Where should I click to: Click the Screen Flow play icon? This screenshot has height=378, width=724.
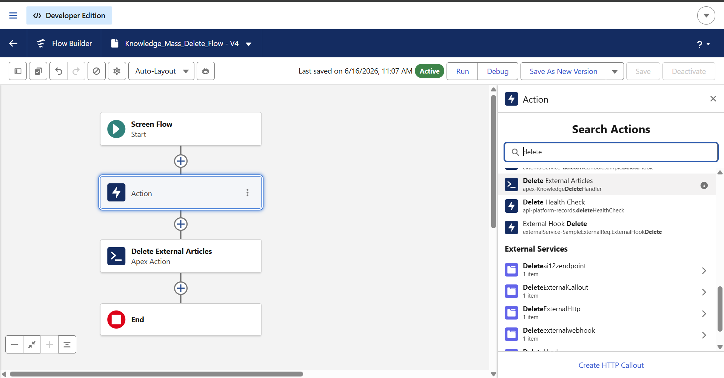116,129
